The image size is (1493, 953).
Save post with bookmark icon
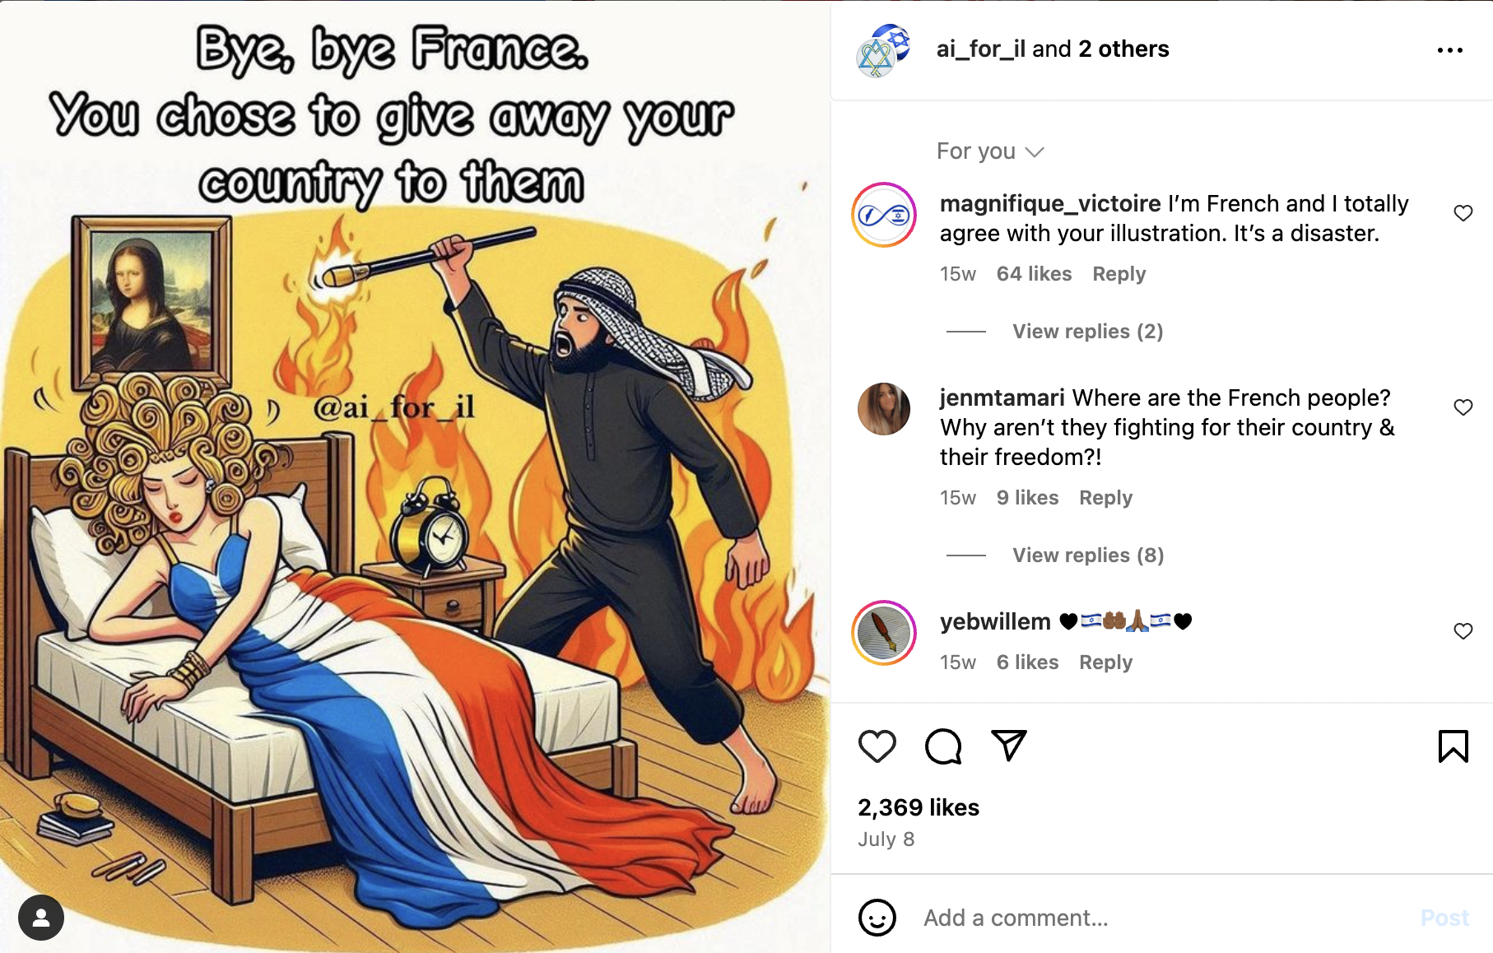click(1453, 746)
